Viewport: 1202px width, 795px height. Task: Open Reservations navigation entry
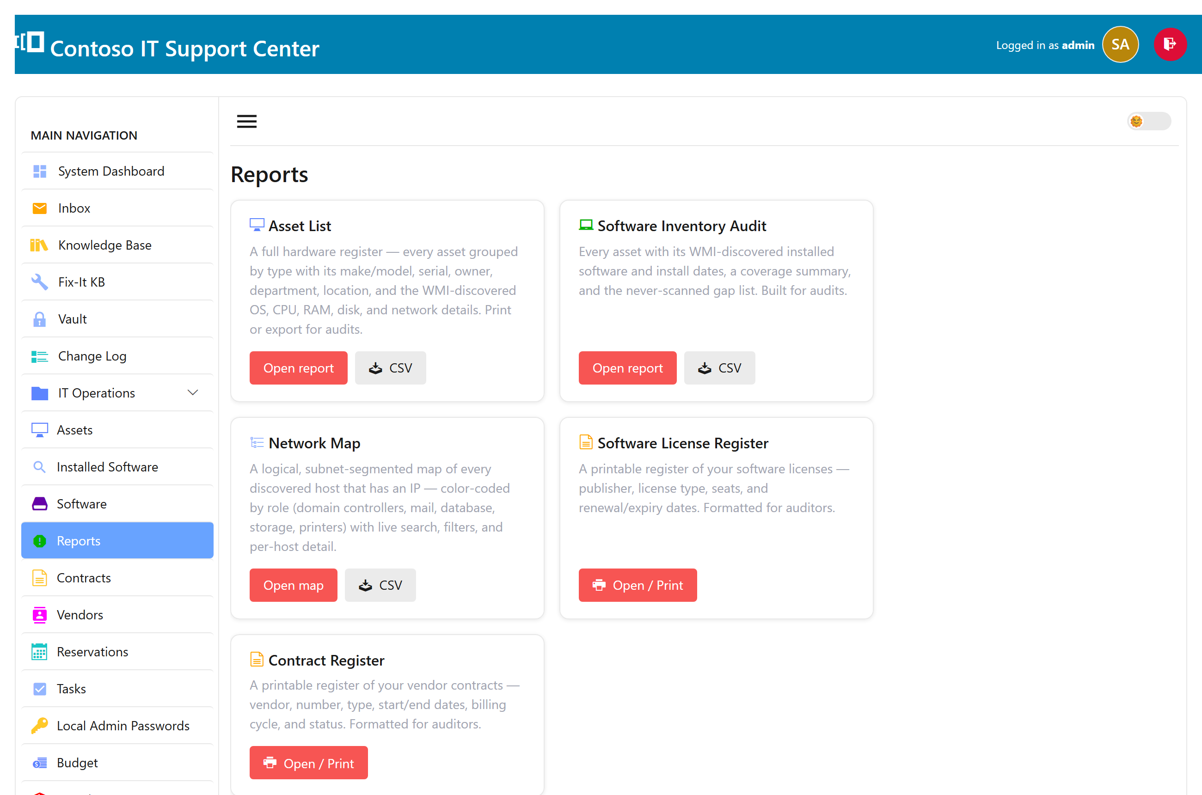pos(117,652)
